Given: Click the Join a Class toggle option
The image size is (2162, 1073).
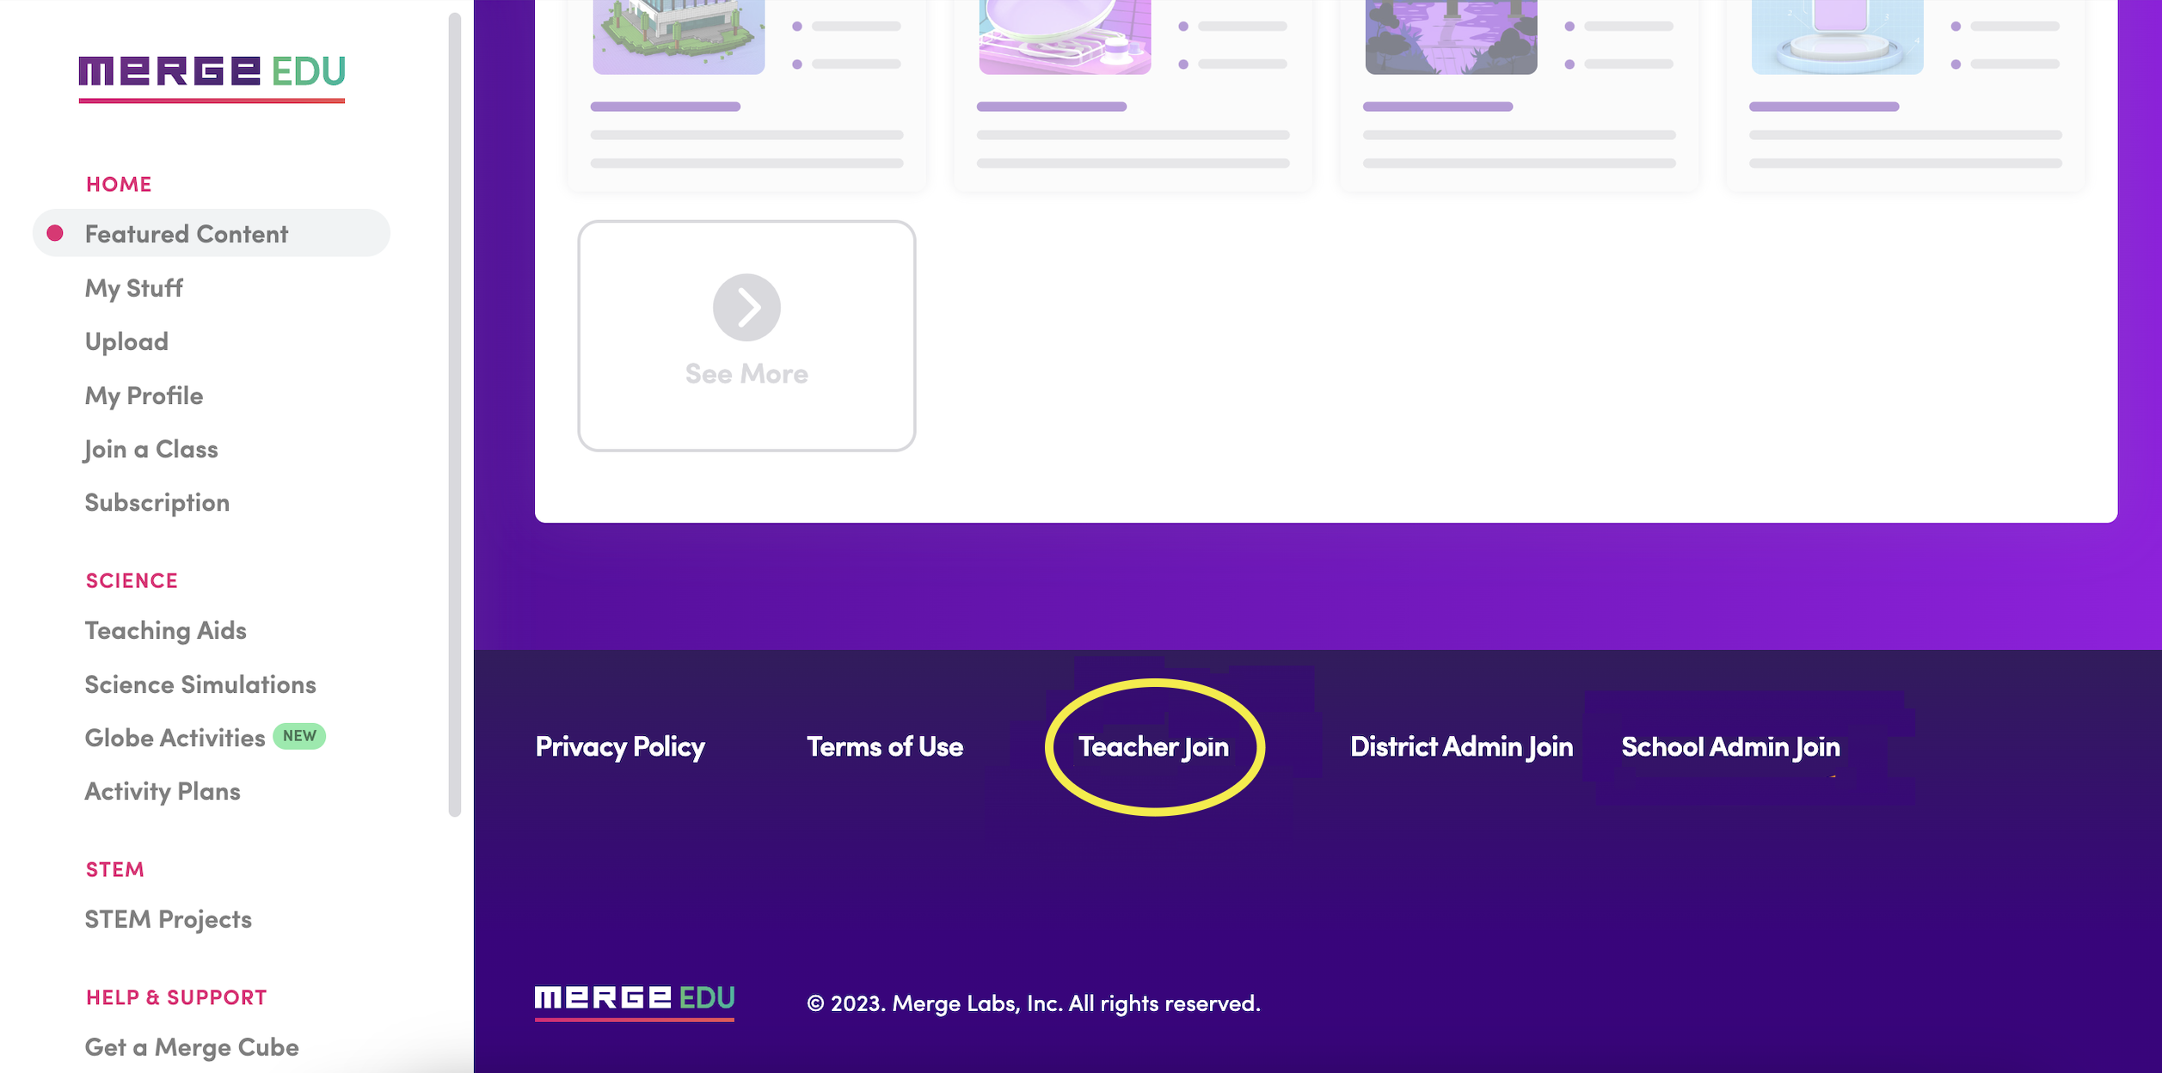Looking at the screenshot, I should click(150, 447).
